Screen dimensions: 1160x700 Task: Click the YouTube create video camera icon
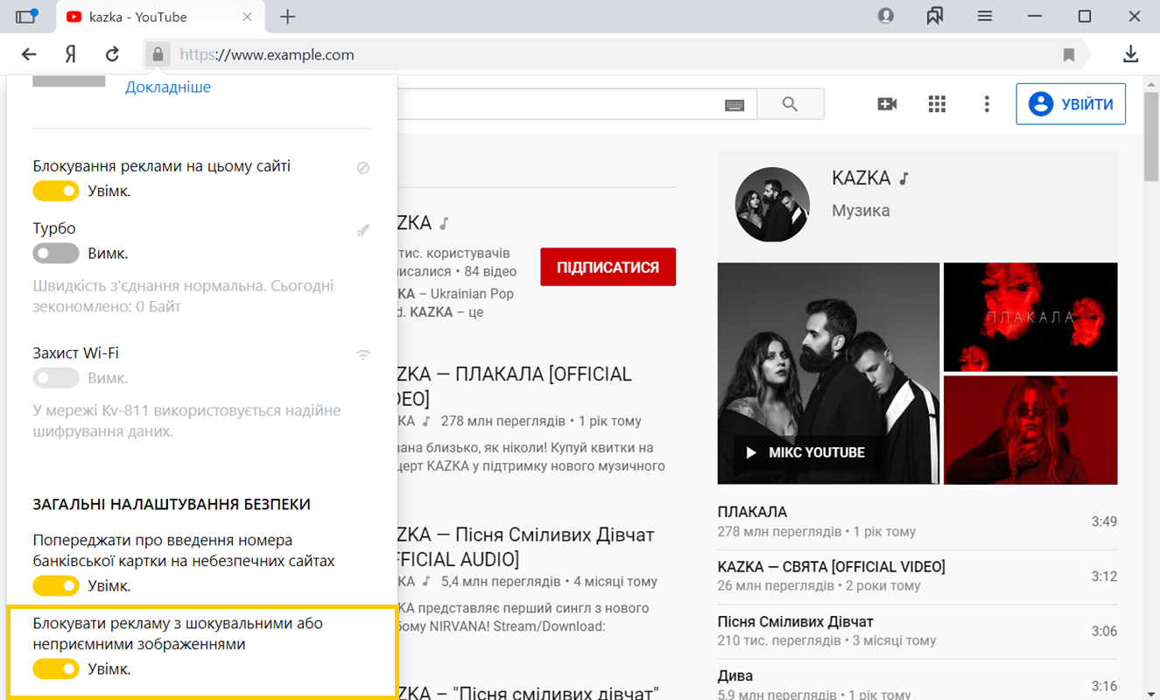(x=887, y=104)
